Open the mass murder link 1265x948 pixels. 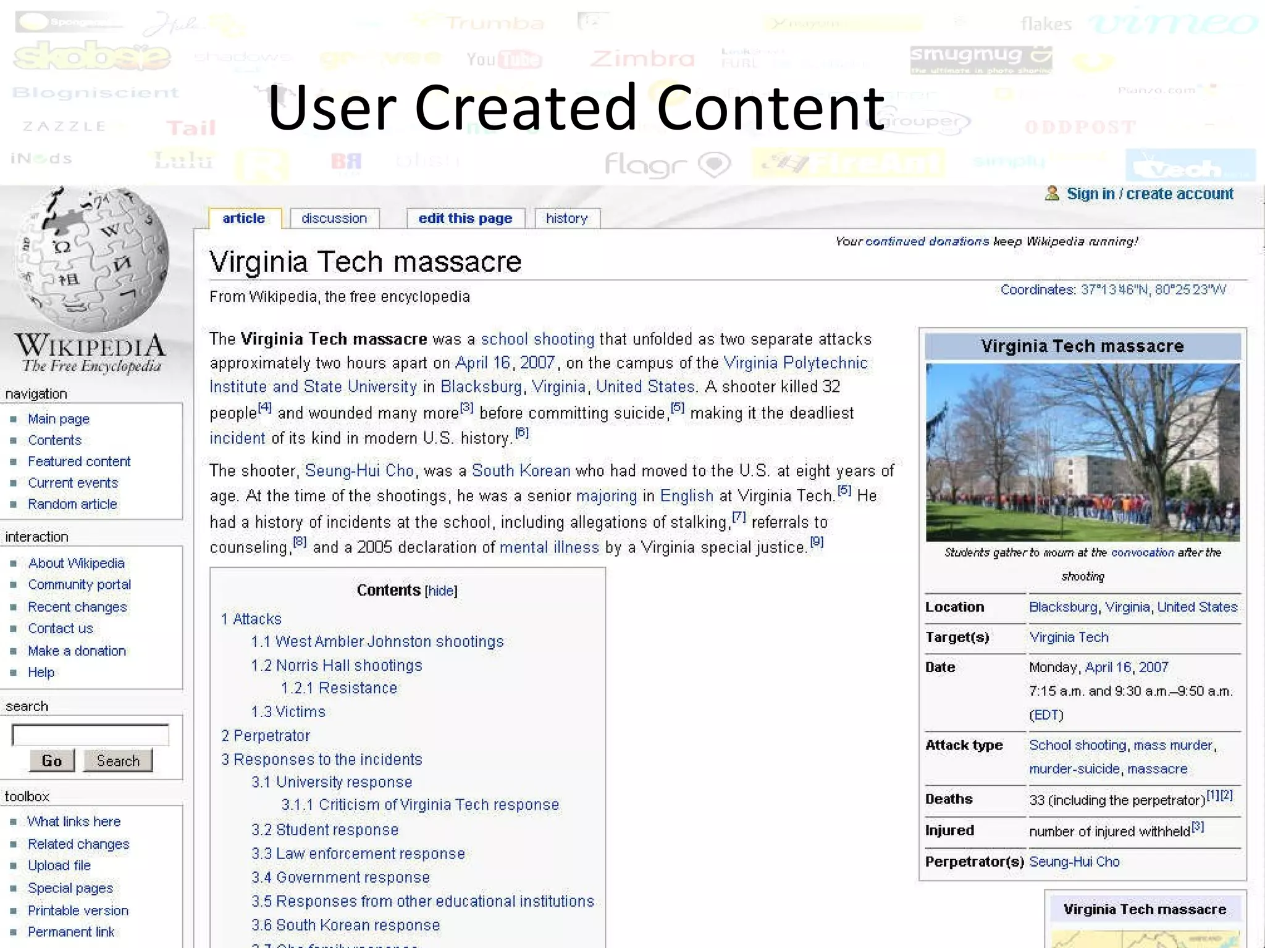pos(1172,746)
